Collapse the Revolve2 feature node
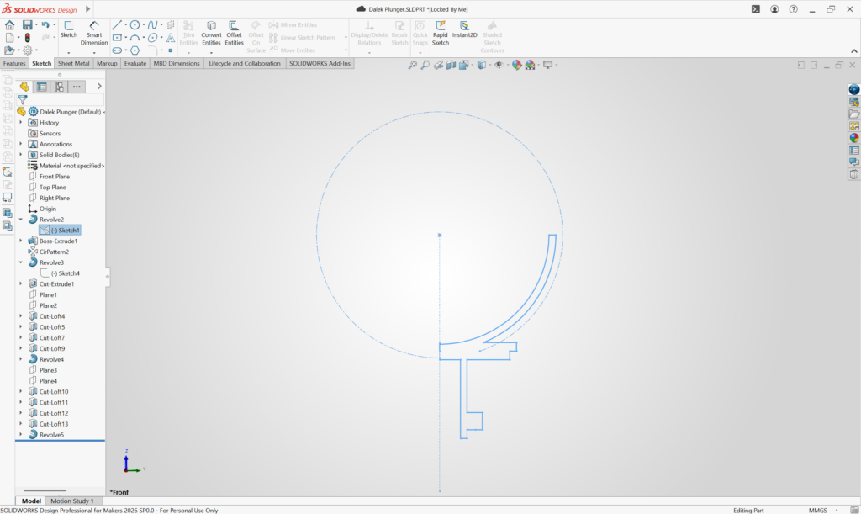Screen dimensions: 861x514 click(21, 220)
